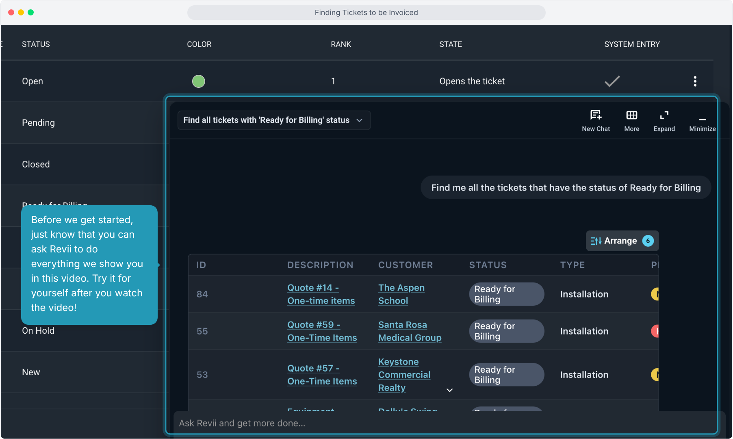
Task: Open the chat title dropdown 'Find all tickets'
Action: 274,120
